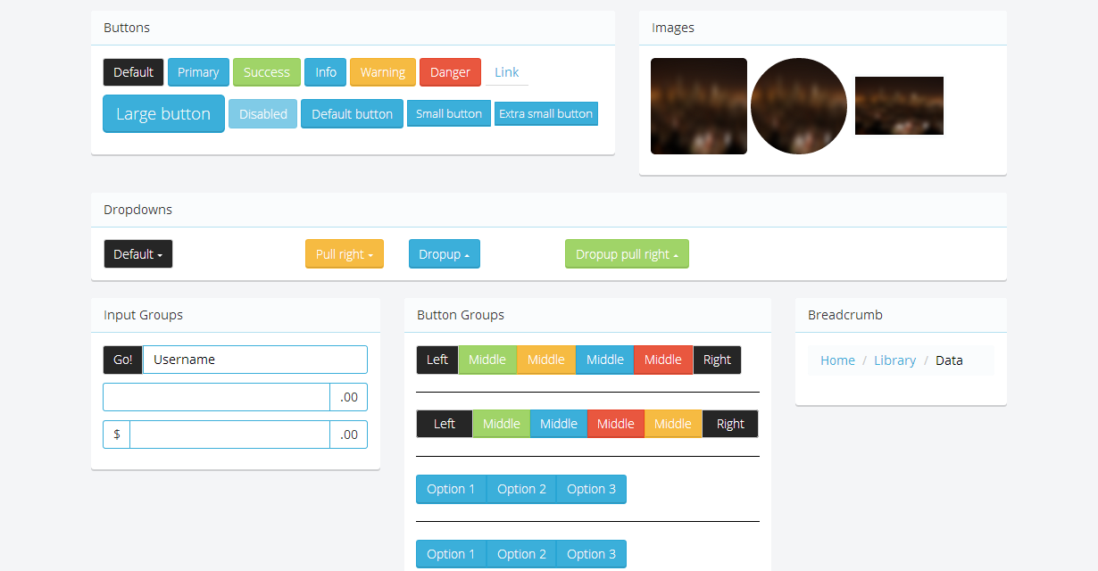Image resolution: width=1098 pixels, height=571 pixels.
Task: Follow the Link styled button
Action: [x=506, y=71]
